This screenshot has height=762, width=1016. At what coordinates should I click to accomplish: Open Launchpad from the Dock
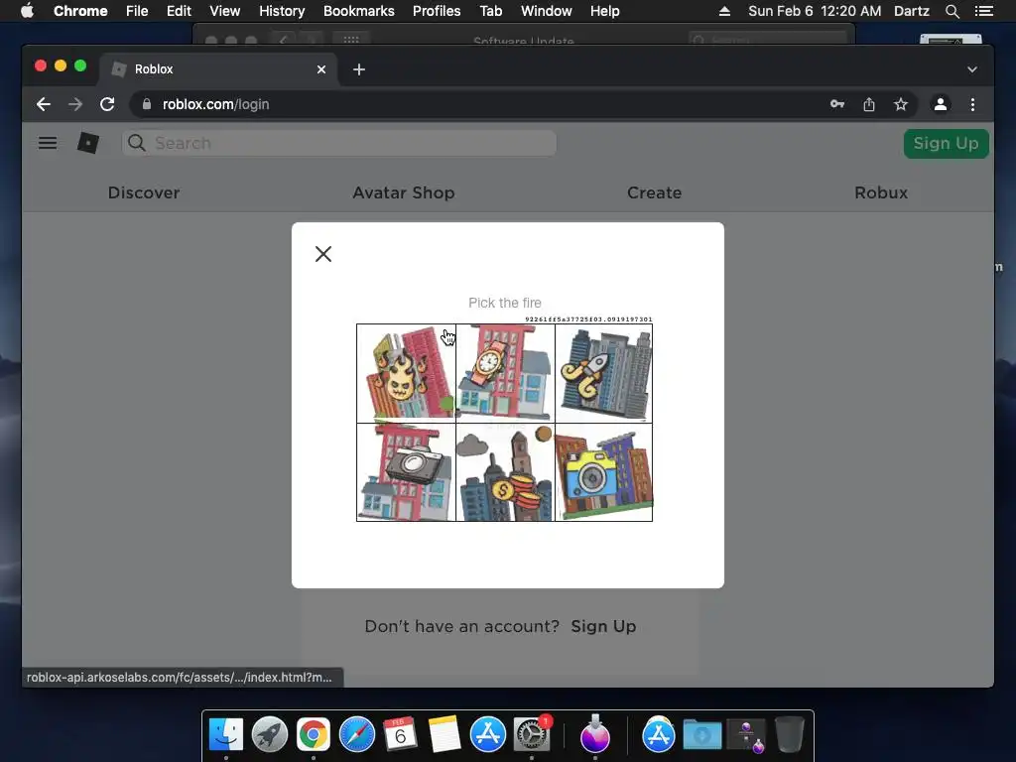270,734
